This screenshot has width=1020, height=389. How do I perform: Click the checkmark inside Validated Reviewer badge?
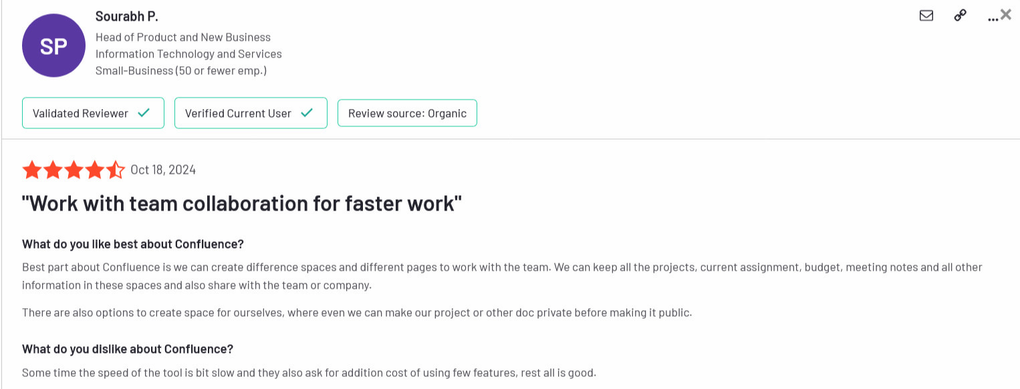coord(142,113)
